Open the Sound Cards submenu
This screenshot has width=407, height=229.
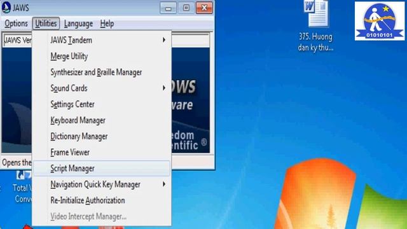(x=102, y=88)
